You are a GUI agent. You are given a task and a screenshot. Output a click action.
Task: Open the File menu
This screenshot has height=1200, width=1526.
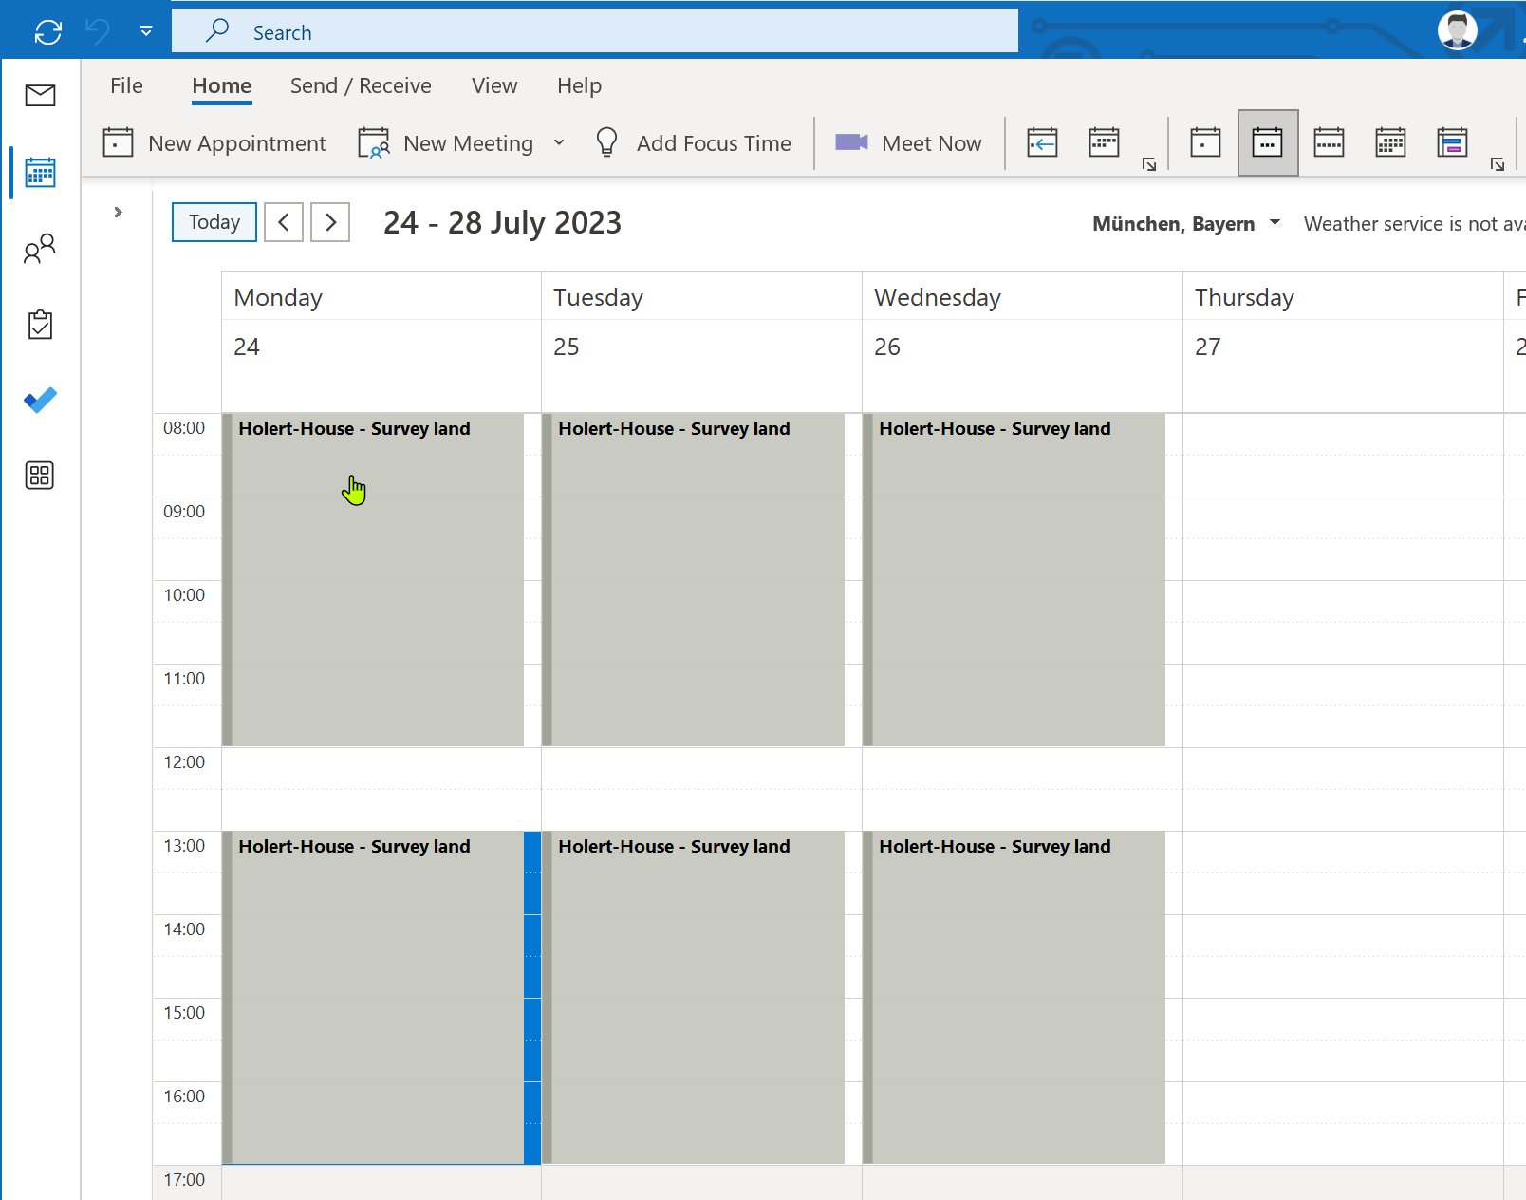(x=126, y=85)
